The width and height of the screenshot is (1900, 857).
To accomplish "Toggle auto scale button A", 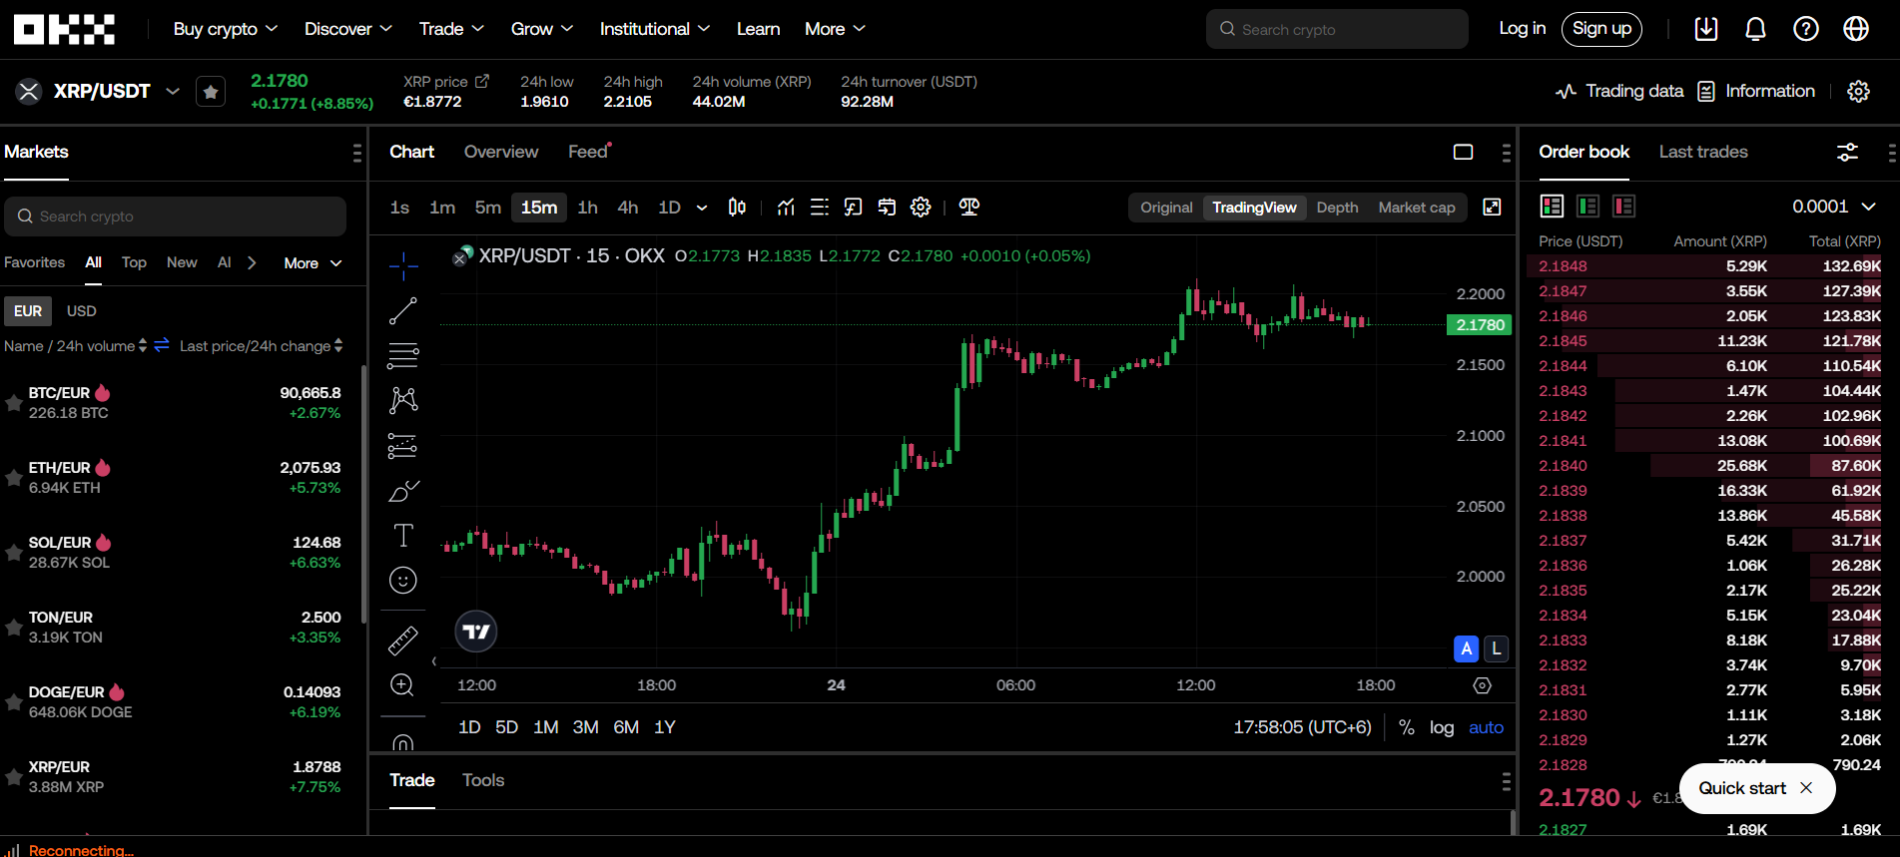I will pyautogui.click(x=1466, y=648).
